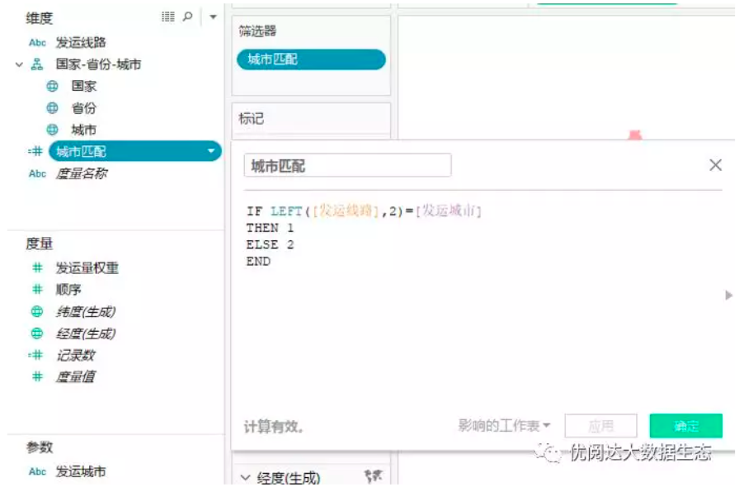
Task: Select the 发运线路 dimension field
Action: (80, 43)
